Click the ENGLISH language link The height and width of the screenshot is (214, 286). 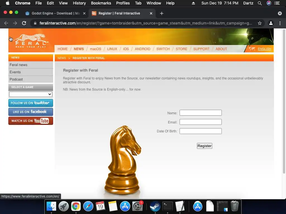coord(264,49)
